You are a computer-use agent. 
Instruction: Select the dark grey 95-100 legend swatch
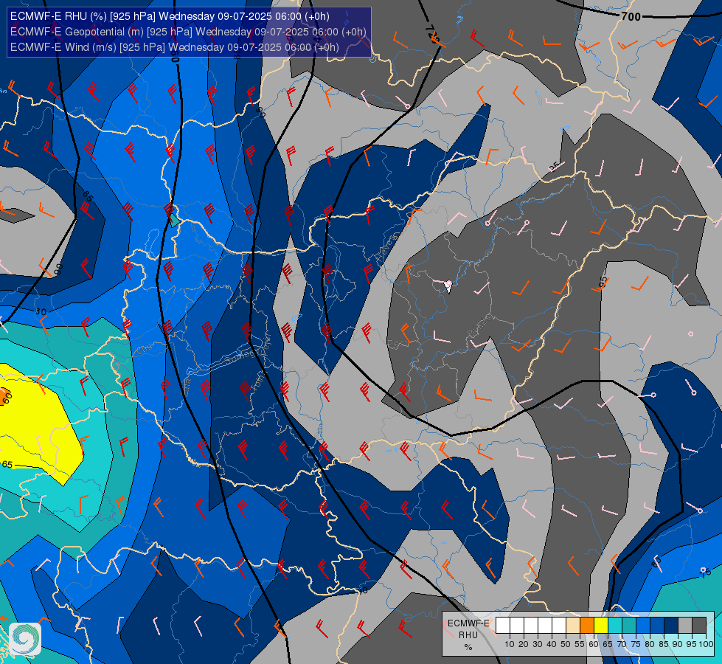click(x=699, y=626)
